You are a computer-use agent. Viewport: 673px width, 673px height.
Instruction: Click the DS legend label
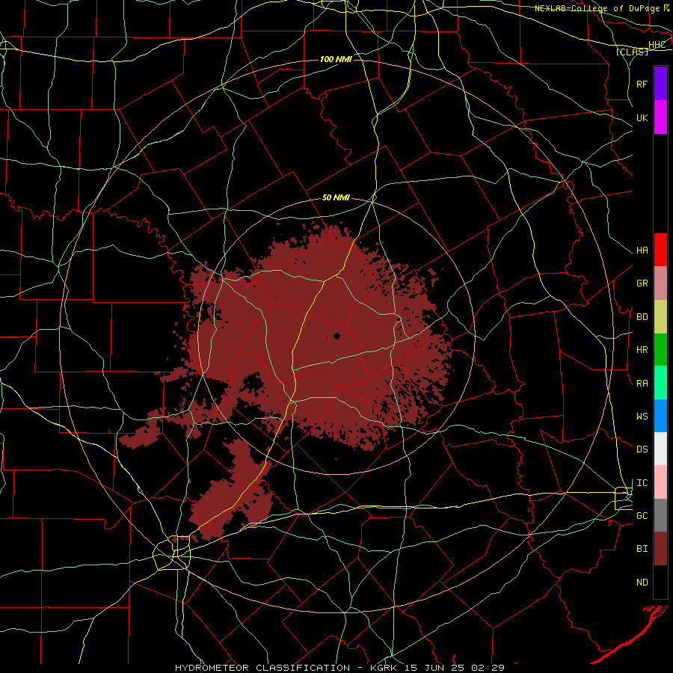pyautogui.click(x=642, y=449)
